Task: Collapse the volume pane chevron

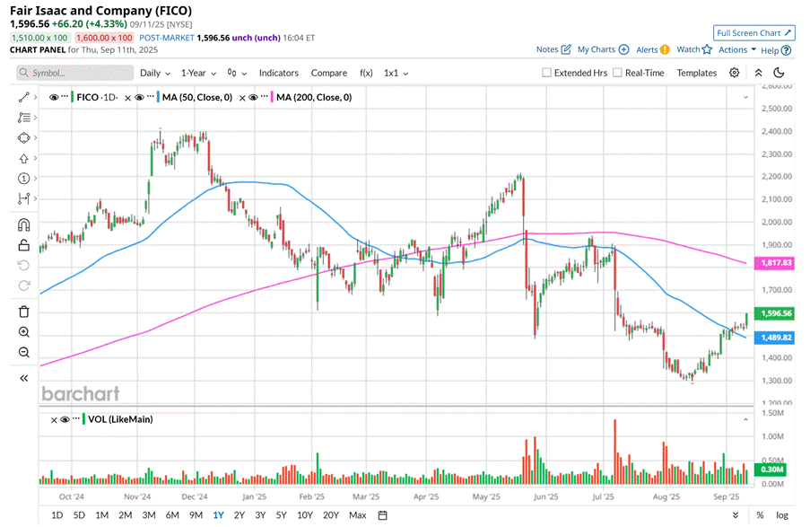Action: pyautogui.click(x=745, y=419)
